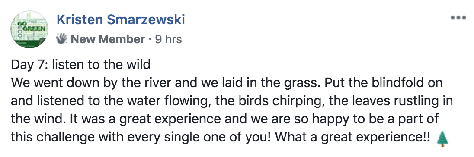
Task: Click the Go Green profile picture
Action: tap(29, 29)
